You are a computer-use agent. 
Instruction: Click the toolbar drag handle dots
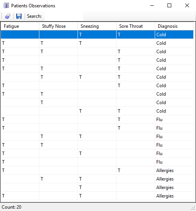coord(2,16)
